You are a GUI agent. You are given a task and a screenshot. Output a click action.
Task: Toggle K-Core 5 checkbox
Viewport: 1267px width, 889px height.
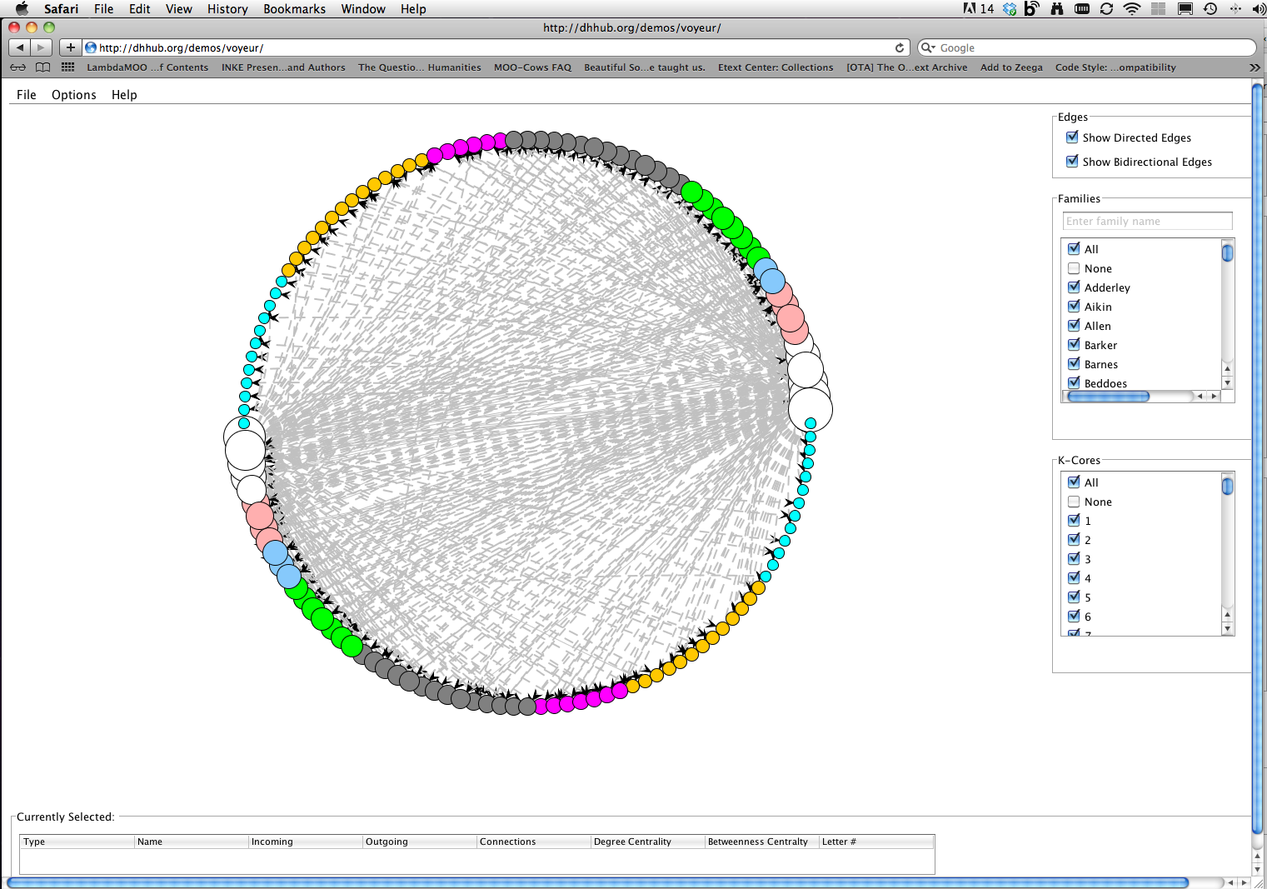[x=1074, y=597]
